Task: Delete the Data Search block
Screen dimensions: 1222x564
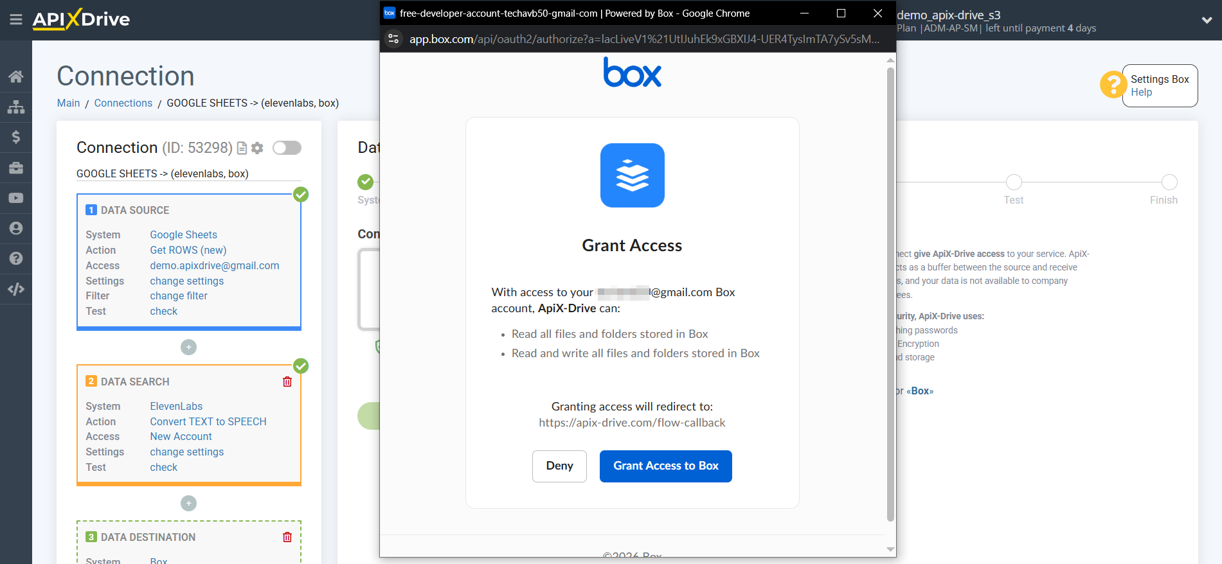Action: pyautogui.click(x=287, y=382)
